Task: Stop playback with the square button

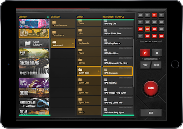Action: (157, 53)
